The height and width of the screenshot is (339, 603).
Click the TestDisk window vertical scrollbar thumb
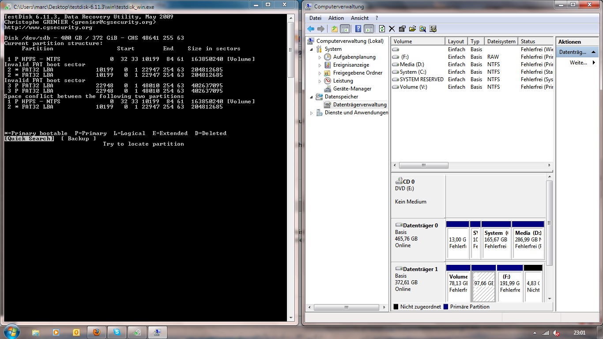(x=291, y=49)
